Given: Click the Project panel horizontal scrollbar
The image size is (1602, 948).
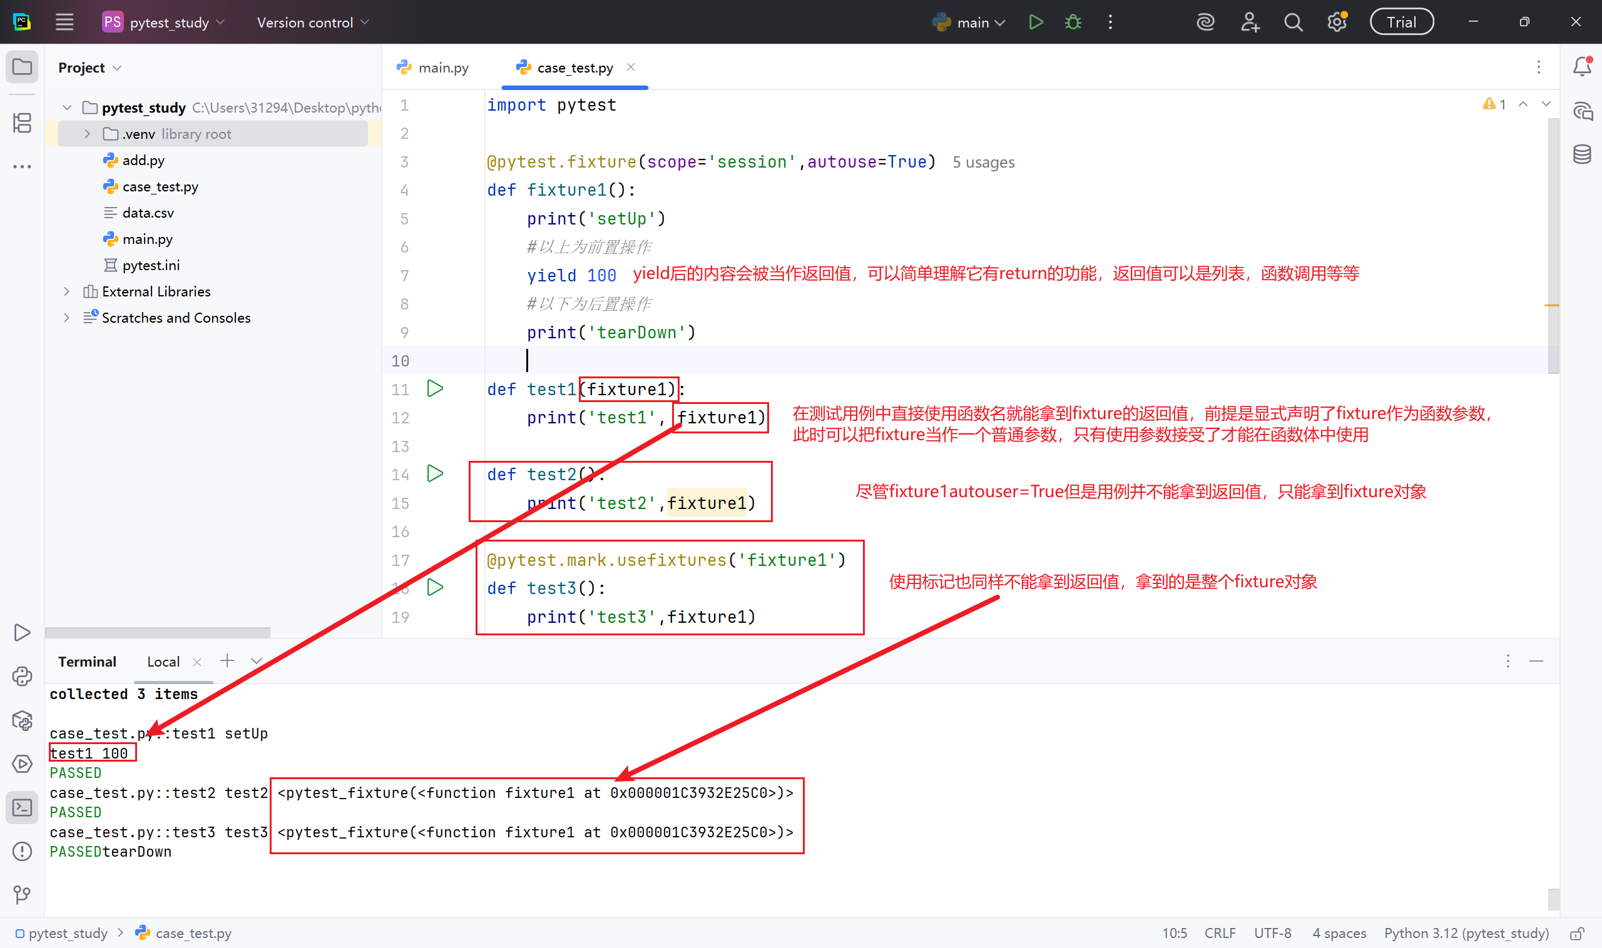Looking at the screenshot, I should point(157,632).
